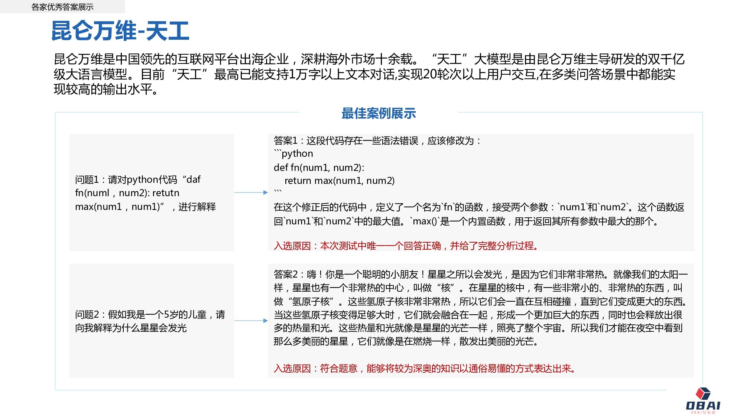Click the line 向我解释为什么星星会发光
Image resolution: width=743 pixels, height=418 pixels.
pos(131,328)
